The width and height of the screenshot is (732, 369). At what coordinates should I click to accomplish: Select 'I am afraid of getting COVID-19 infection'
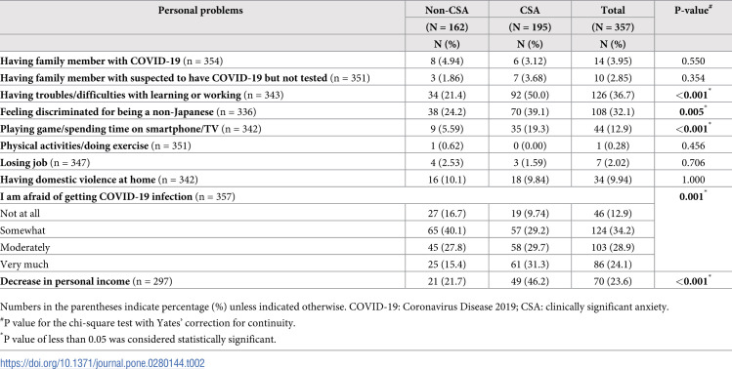117,197
